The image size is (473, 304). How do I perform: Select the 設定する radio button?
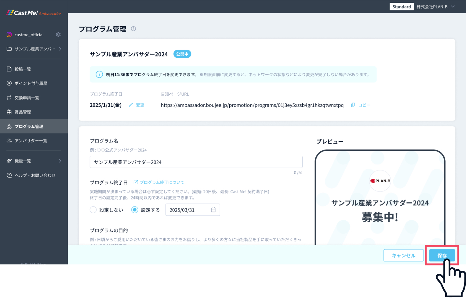coord(135,210)
